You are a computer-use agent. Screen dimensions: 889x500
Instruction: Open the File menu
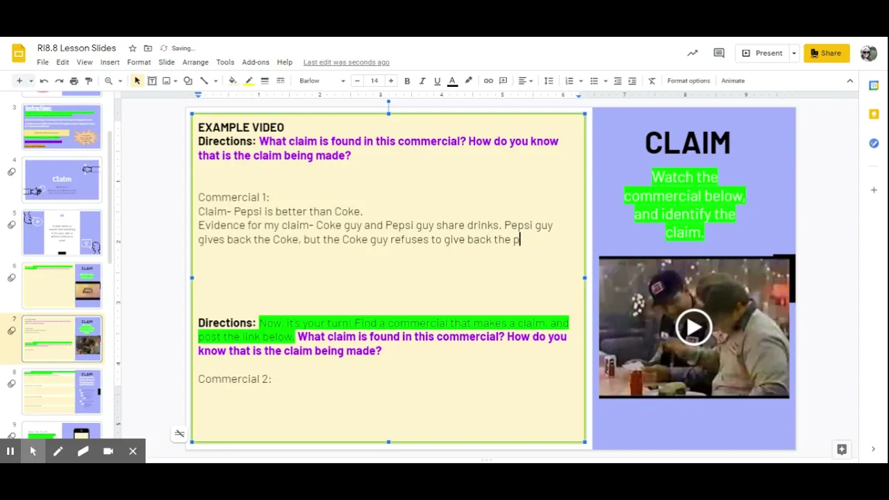coord(42,62)
